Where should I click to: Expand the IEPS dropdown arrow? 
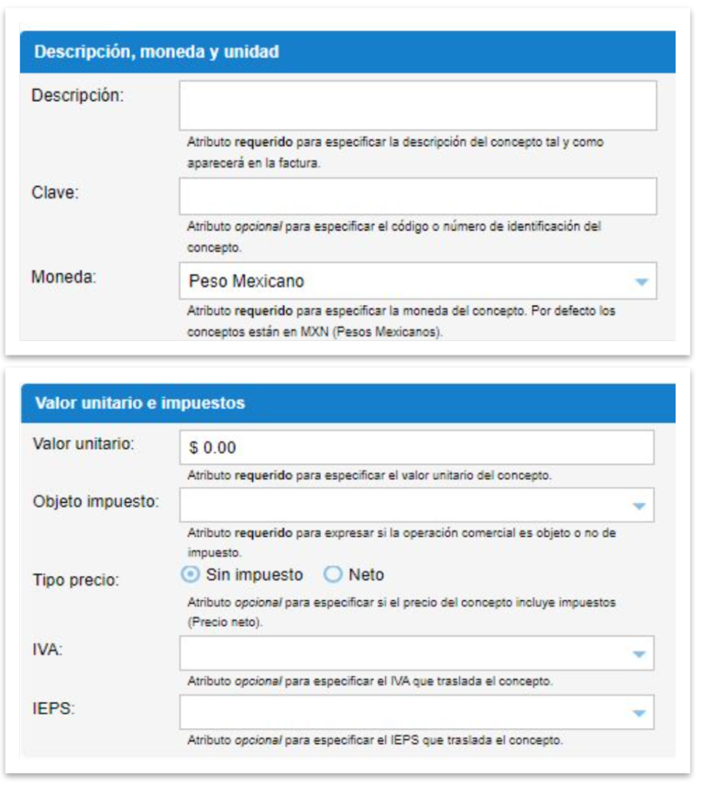click(639, 713)
